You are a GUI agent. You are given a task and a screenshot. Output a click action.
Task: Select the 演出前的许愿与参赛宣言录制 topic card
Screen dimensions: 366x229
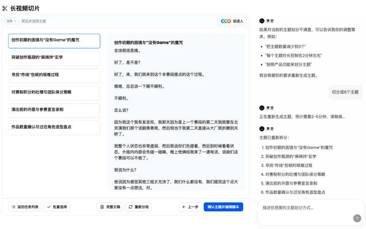[54, 110]
